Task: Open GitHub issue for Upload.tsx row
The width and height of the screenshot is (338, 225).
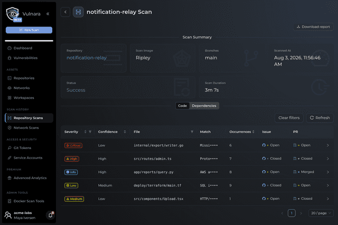Action: point(271,199)
